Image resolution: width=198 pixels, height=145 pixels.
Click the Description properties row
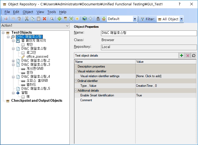point(135,66)
